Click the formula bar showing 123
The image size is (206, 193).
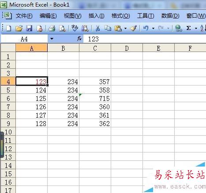point(145,39)
